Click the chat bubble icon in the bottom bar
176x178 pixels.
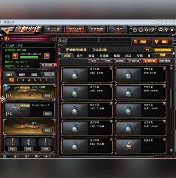tap(37, 156)
